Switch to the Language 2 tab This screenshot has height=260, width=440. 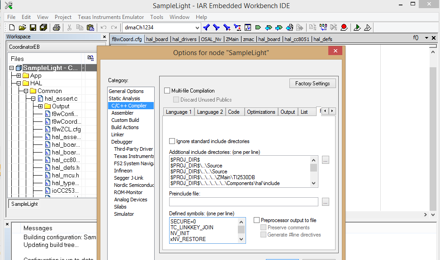pyautogui.click(x=210, y=112)
